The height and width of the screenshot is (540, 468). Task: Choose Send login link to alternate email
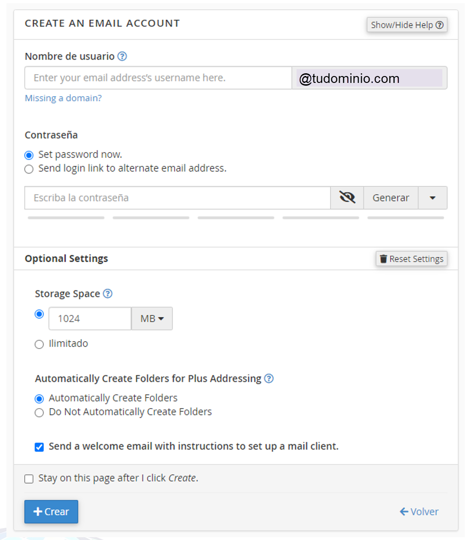point(29,169)
